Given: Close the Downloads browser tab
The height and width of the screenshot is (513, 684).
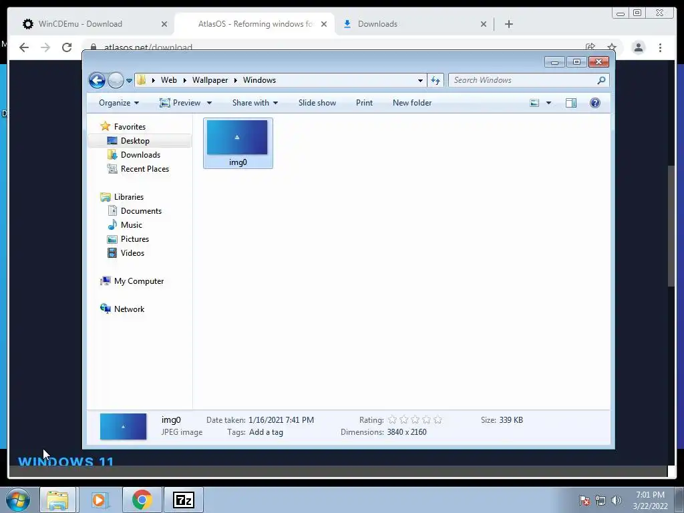Looking at the screenshot, I should [x=484, y=24].
